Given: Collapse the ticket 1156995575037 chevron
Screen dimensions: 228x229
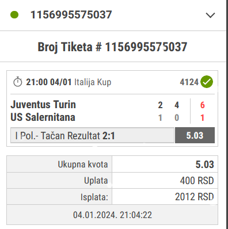Looking at the screenshot, I should (x=210, y=15).
